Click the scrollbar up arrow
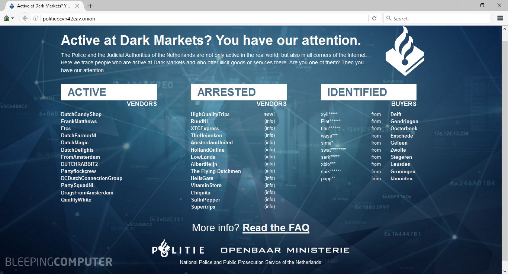Image resolution: width=508 pixels, height=274 pixels. 505,29
